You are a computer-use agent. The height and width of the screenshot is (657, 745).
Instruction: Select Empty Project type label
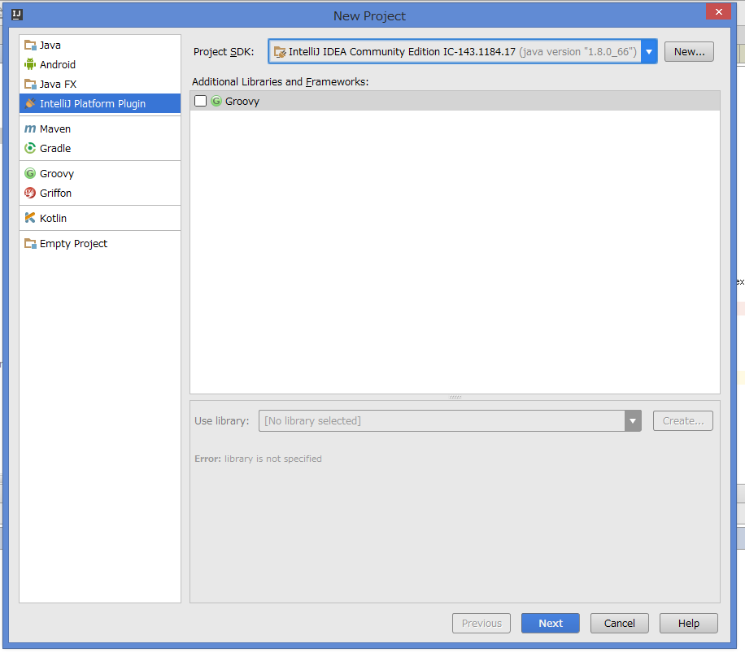[74, 244]
